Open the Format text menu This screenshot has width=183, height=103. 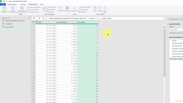[x=44, y=9]
